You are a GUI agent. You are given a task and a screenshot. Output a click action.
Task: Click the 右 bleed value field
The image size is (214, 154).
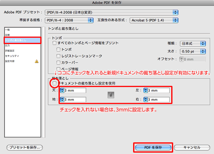pos(158,100)
